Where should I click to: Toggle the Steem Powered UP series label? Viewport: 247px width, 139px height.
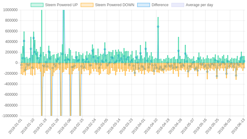click(61, 5)
